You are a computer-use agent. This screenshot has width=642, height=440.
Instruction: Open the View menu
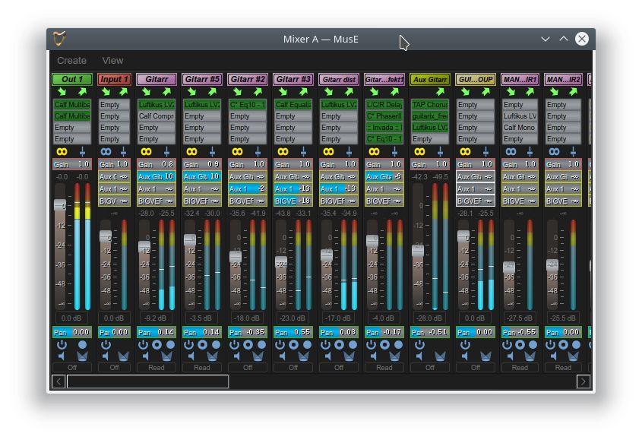112,60
